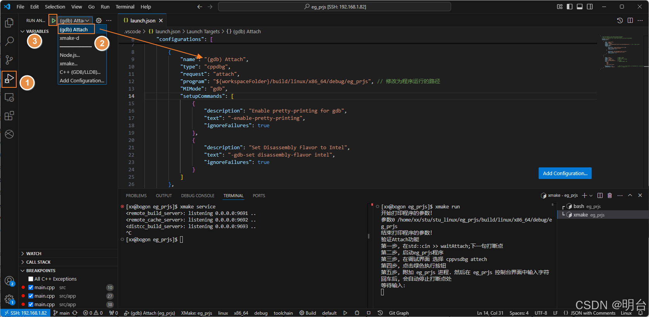The image size is (649, 317).
Task: Click XMake debug bug icon in status bar
Action: click(357, 313)
